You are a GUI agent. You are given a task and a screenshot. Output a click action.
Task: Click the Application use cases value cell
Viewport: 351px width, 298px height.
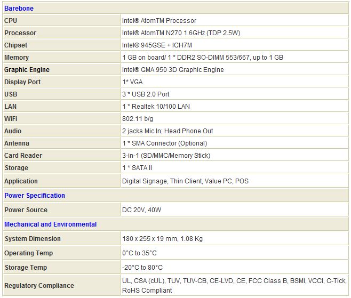185,181
